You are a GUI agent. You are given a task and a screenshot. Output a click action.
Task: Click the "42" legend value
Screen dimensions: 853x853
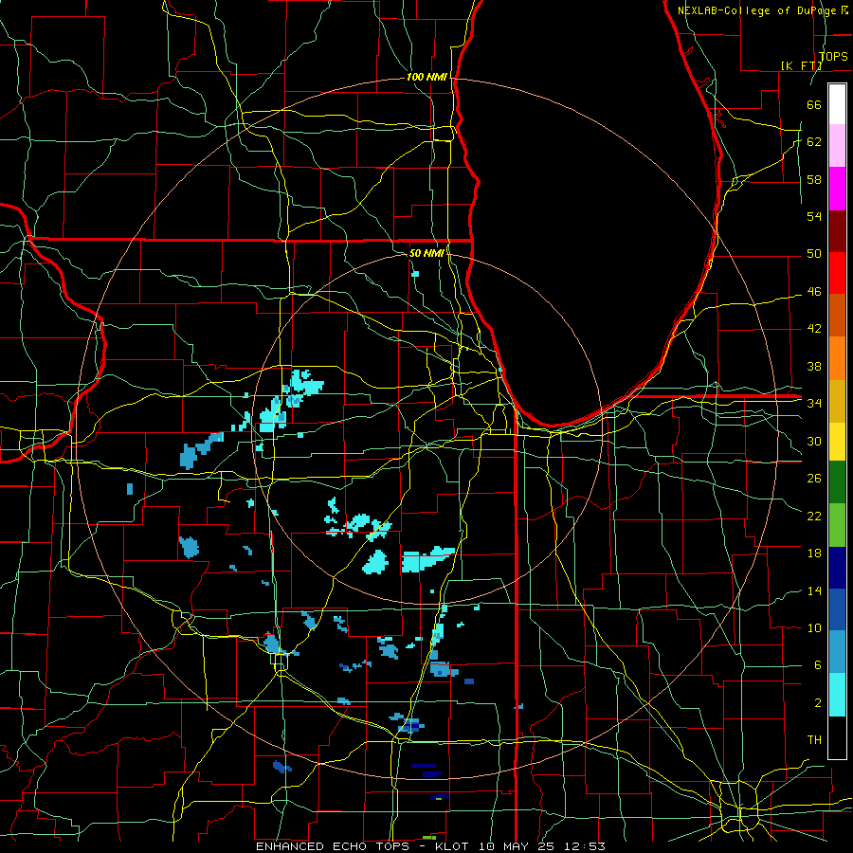click(814, 329)
